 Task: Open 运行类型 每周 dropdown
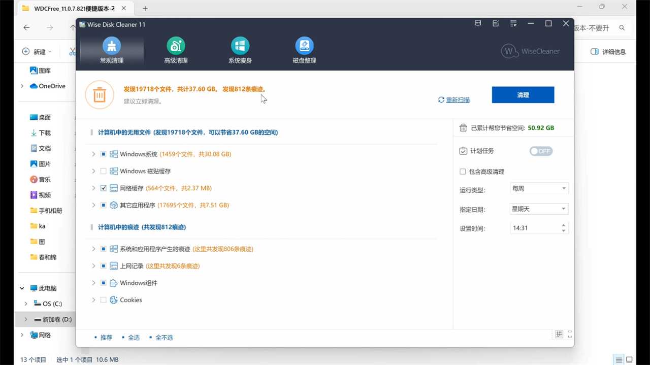click(539, 188)
